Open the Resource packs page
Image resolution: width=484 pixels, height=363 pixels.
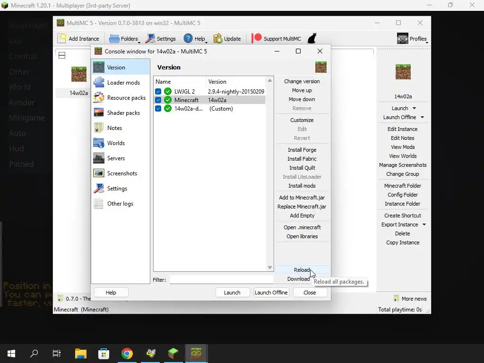[x=121, y=97]
